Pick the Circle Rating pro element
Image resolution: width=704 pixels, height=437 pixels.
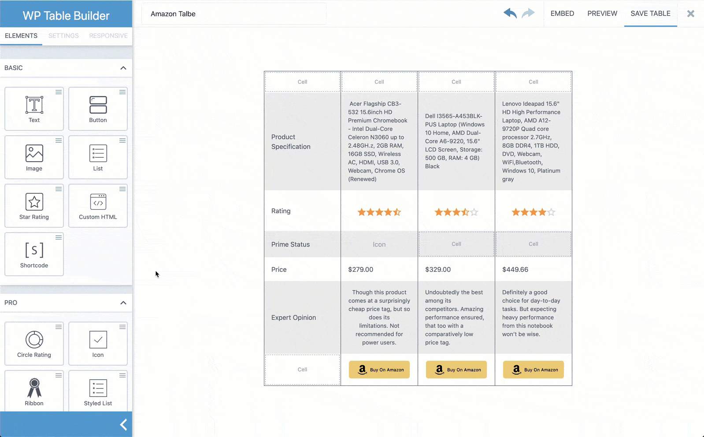34,344
